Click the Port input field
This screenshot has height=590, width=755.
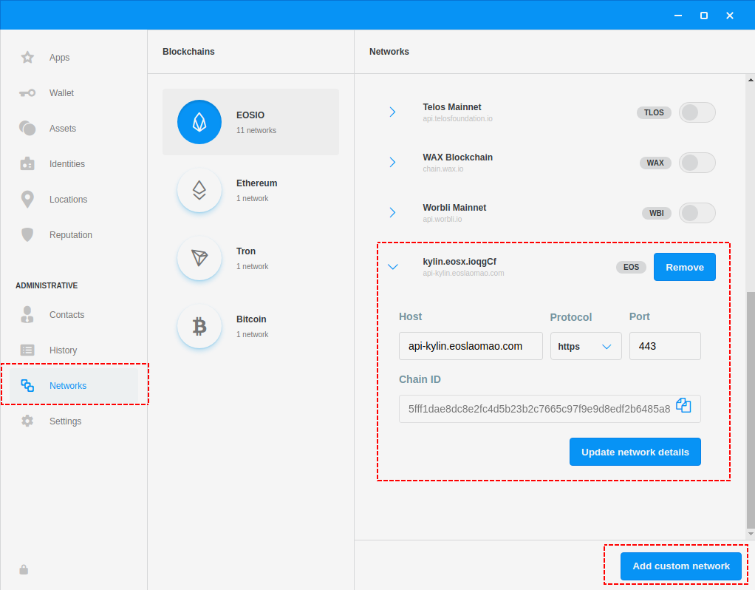[665, 346]
